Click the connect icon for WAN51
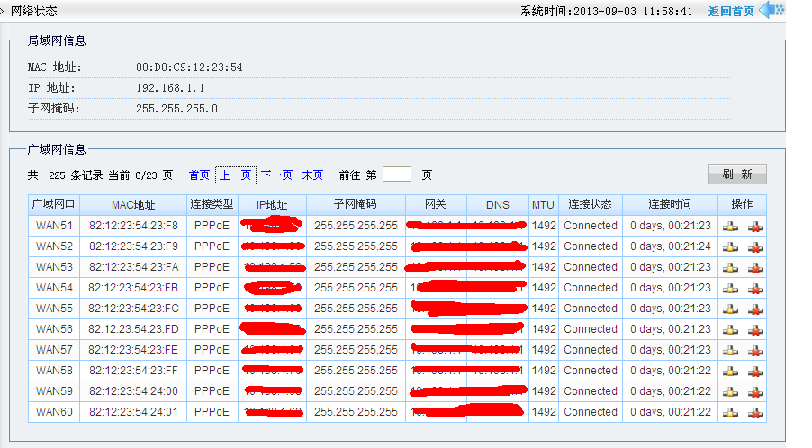The height and width of the screenshot is (448, 812). tap(731, 226)
